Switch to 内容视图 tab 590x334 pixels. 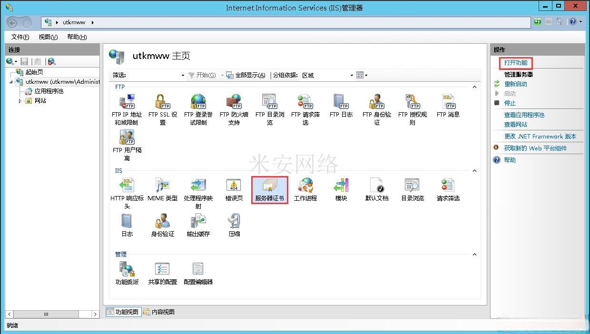point(159,312)
